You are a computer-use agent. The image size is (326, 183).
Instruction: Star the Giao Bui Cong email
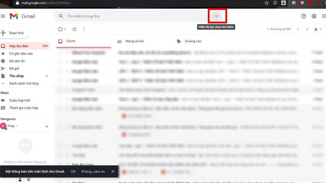pos(68,164)
